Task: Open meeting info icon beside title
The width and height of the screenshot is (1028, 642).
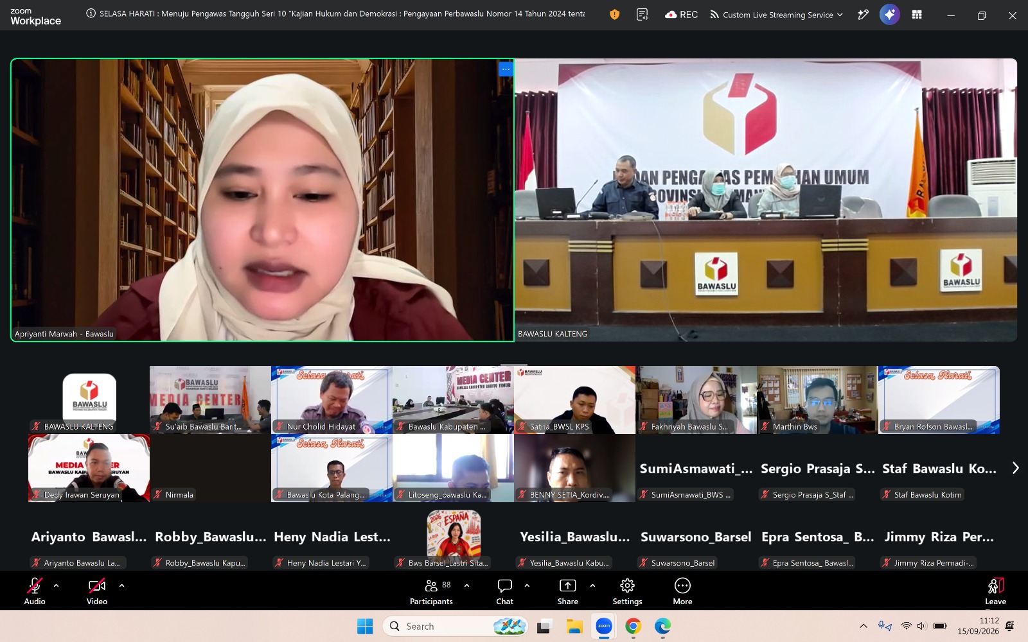Action: pos(91,13)
